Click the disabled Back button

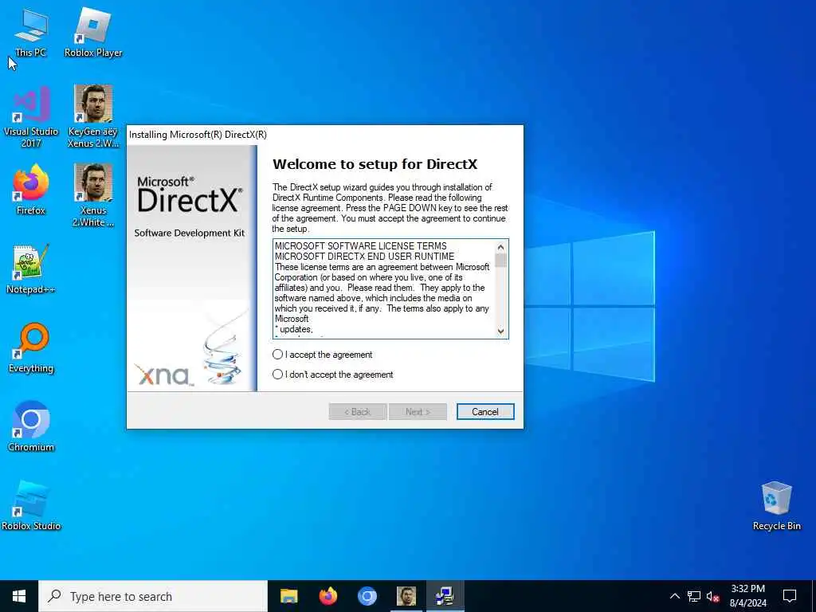[x=358, y=412]
